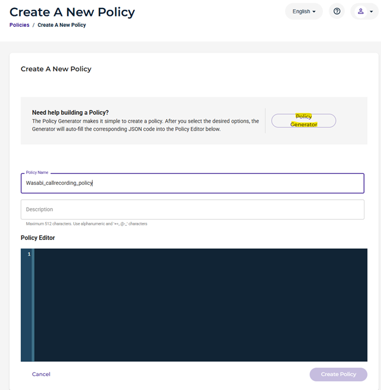
Task: Click the Maximum 512 characters hint text
Action: (x=87, y=224)
